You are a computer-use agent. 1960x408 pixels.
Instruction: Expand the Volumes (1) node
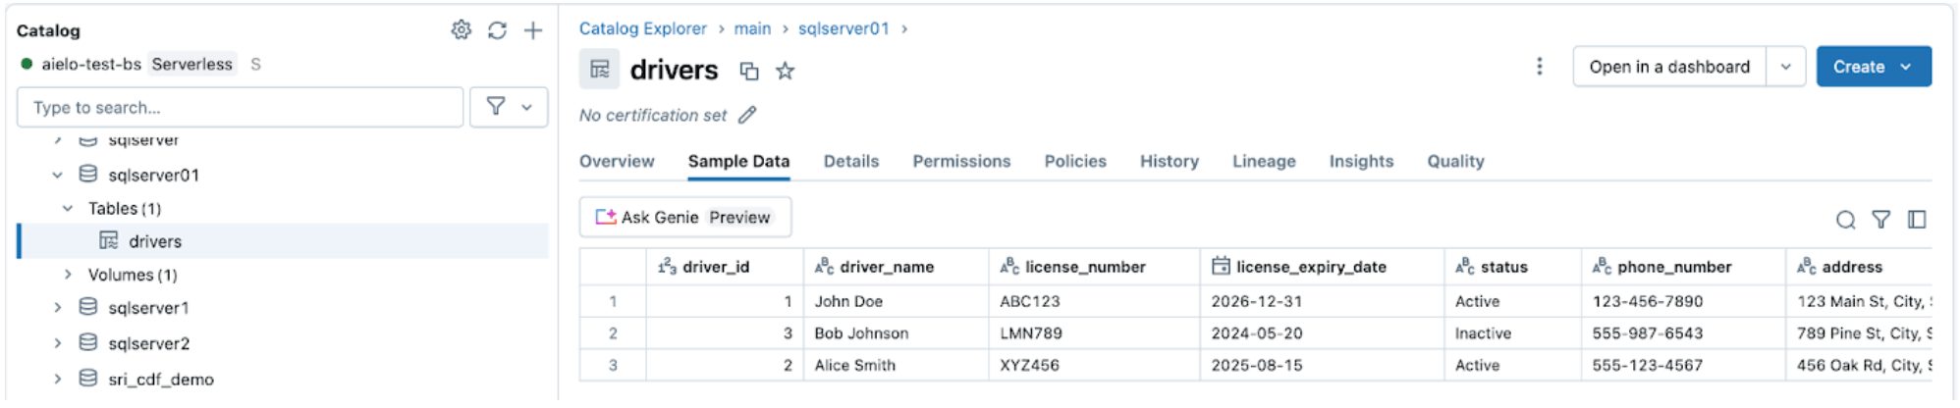68,275
